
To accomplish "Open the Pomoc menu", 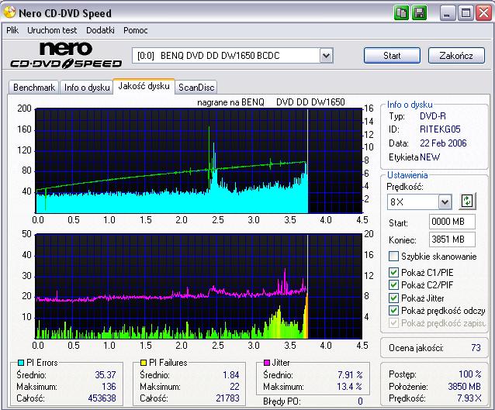I will (x=136, y=30).
